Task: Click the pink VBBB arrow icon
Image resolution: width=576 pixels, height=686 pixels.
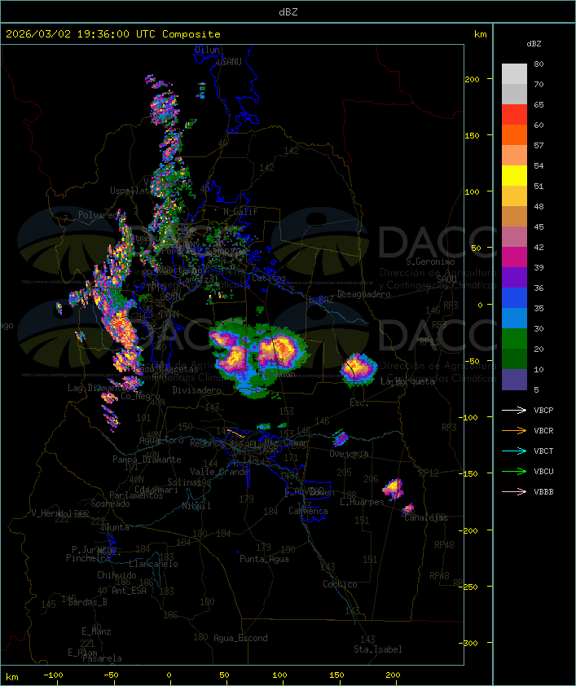Action: (x=514, y=492)
